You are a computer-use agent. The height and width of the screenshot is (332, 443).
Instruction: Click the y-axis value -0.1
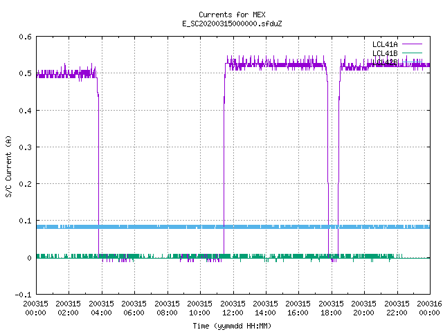23,295
